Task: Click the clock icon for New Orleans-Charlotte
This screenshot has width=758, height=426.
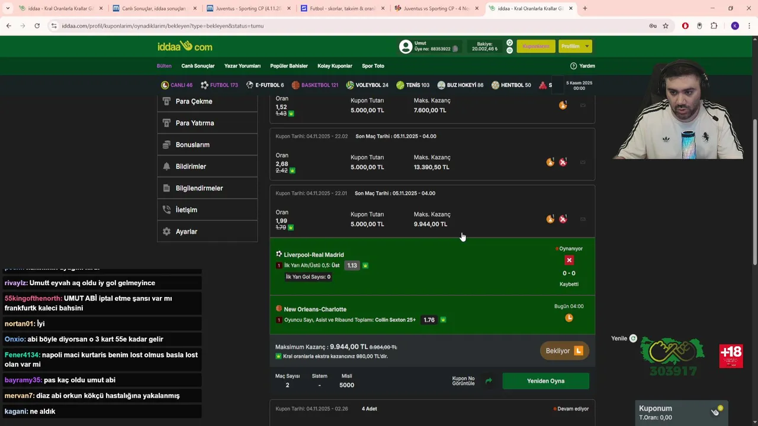Action: 569,318
